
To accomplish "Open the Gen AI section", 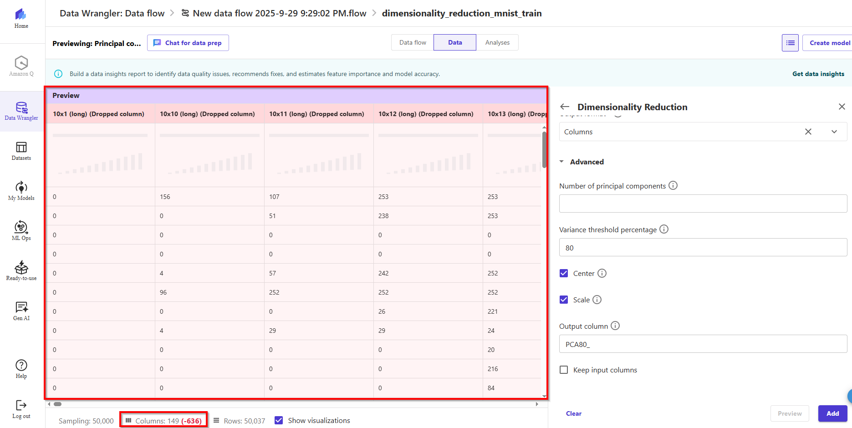I will [x=21, y=311].
